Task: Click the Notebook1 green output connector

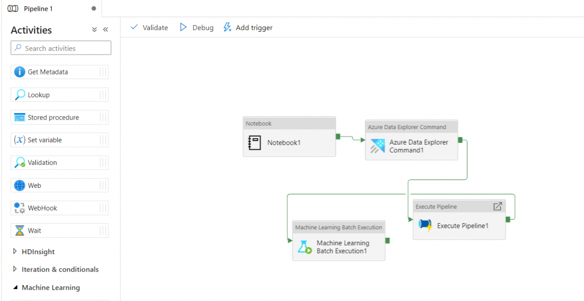Action: (x=338, y=137)
